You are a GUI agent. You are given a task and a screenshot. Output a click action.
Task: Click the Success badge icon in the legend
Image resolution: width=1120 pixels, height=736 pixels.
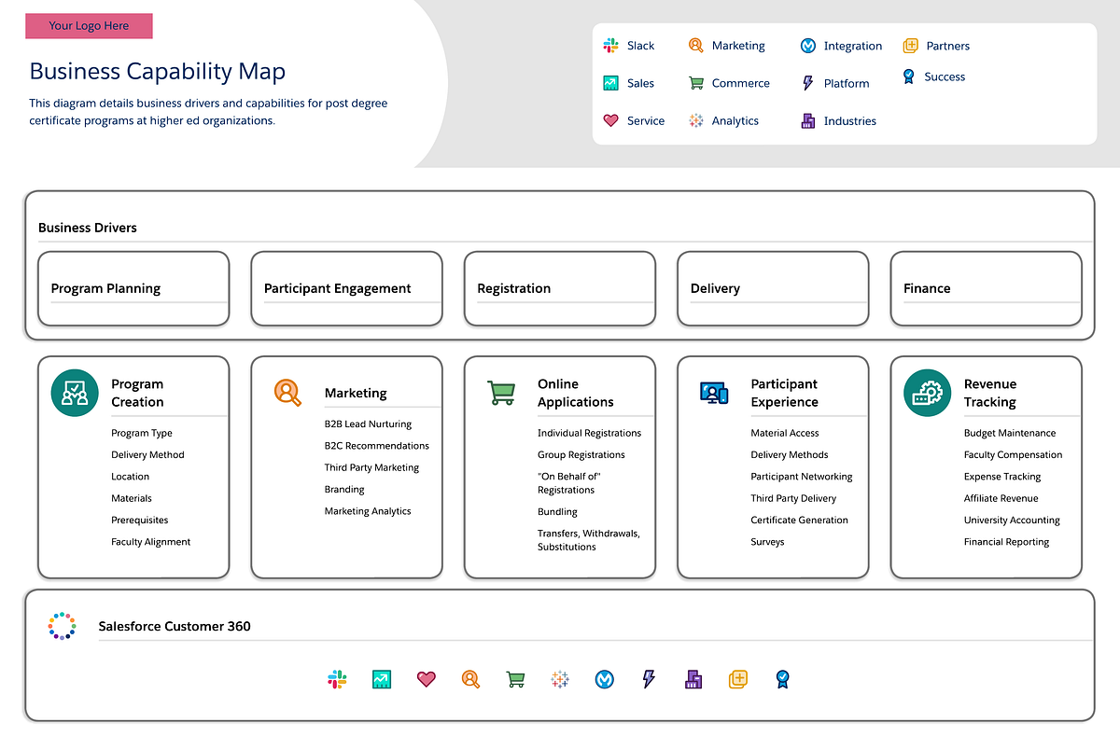pyautogui.click(x=906, y=76)
